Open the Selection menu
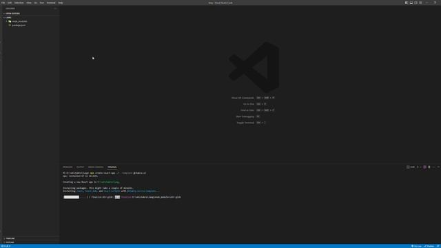 tap(19, 3)
